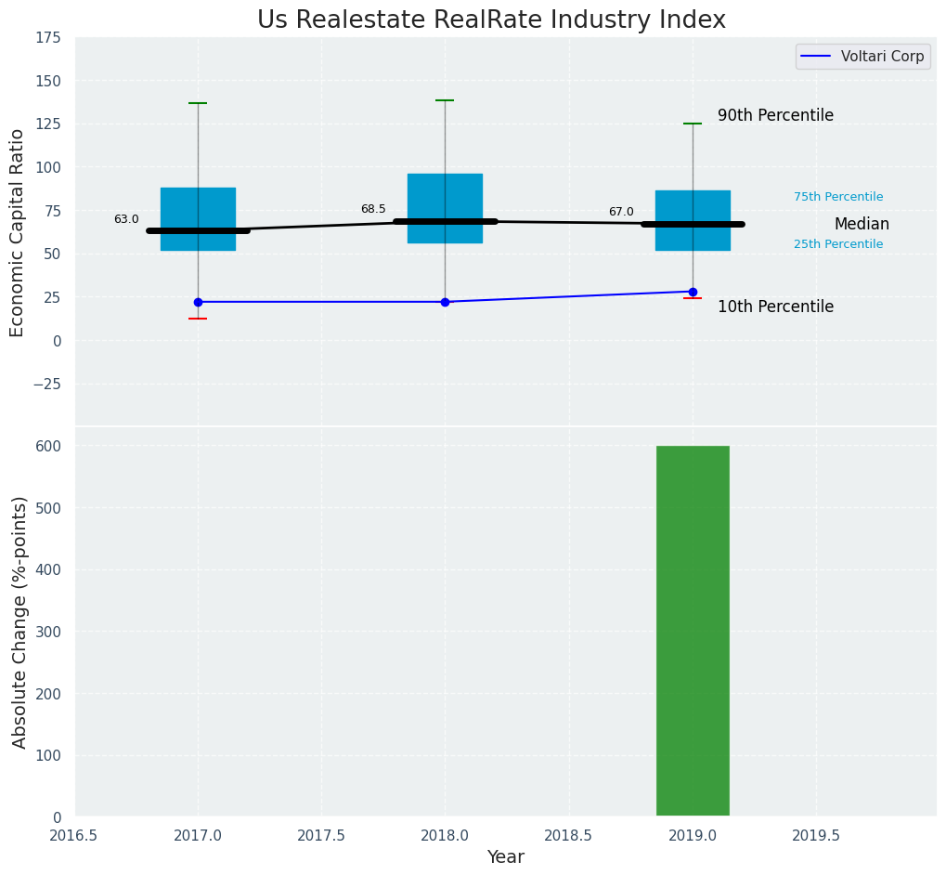Click the 68.5 median value label
Image resolution: width=946 pixels, height=875 pixels.
(373, 210)
